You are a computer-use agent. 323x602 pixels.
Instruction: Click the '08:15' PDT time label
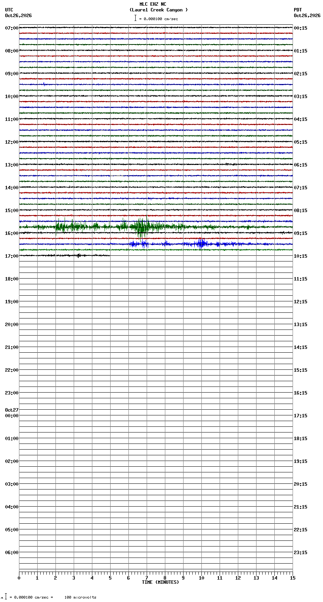coord(301,211)
